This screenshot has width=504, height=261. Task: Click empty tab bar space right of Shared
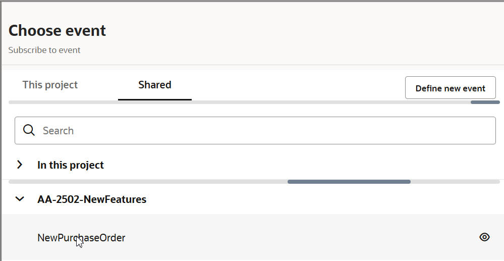coord(298,85)
